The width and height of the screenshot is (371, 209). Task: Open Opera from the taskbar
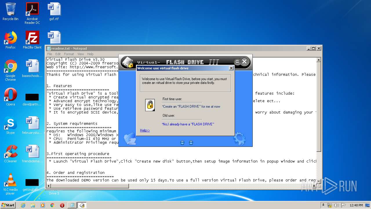[62, 205]
